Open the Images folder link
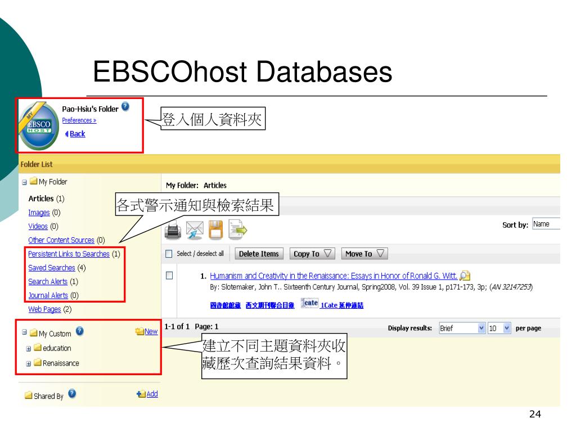The height and width of the screenshot is (432, 576). (x=39, y=212)
